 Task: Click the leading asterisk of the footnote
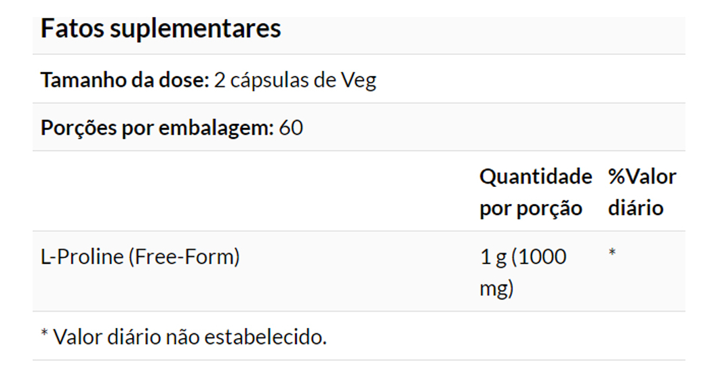tap(45, 335)
